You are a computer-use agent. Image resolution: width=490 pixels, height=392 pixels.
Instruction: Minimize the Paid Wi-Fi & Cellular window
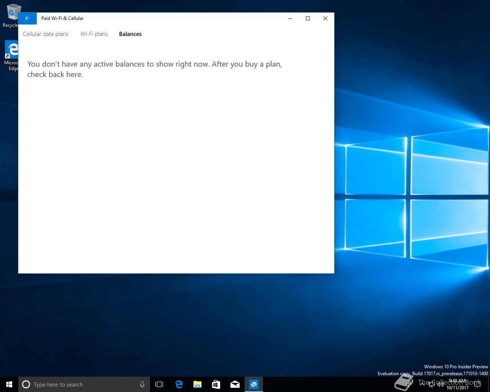(290, 18)
